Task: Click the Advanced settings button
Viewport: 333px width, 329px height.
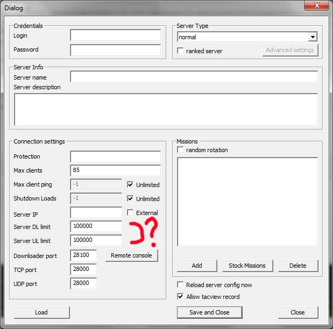Action: coord(290,51)
